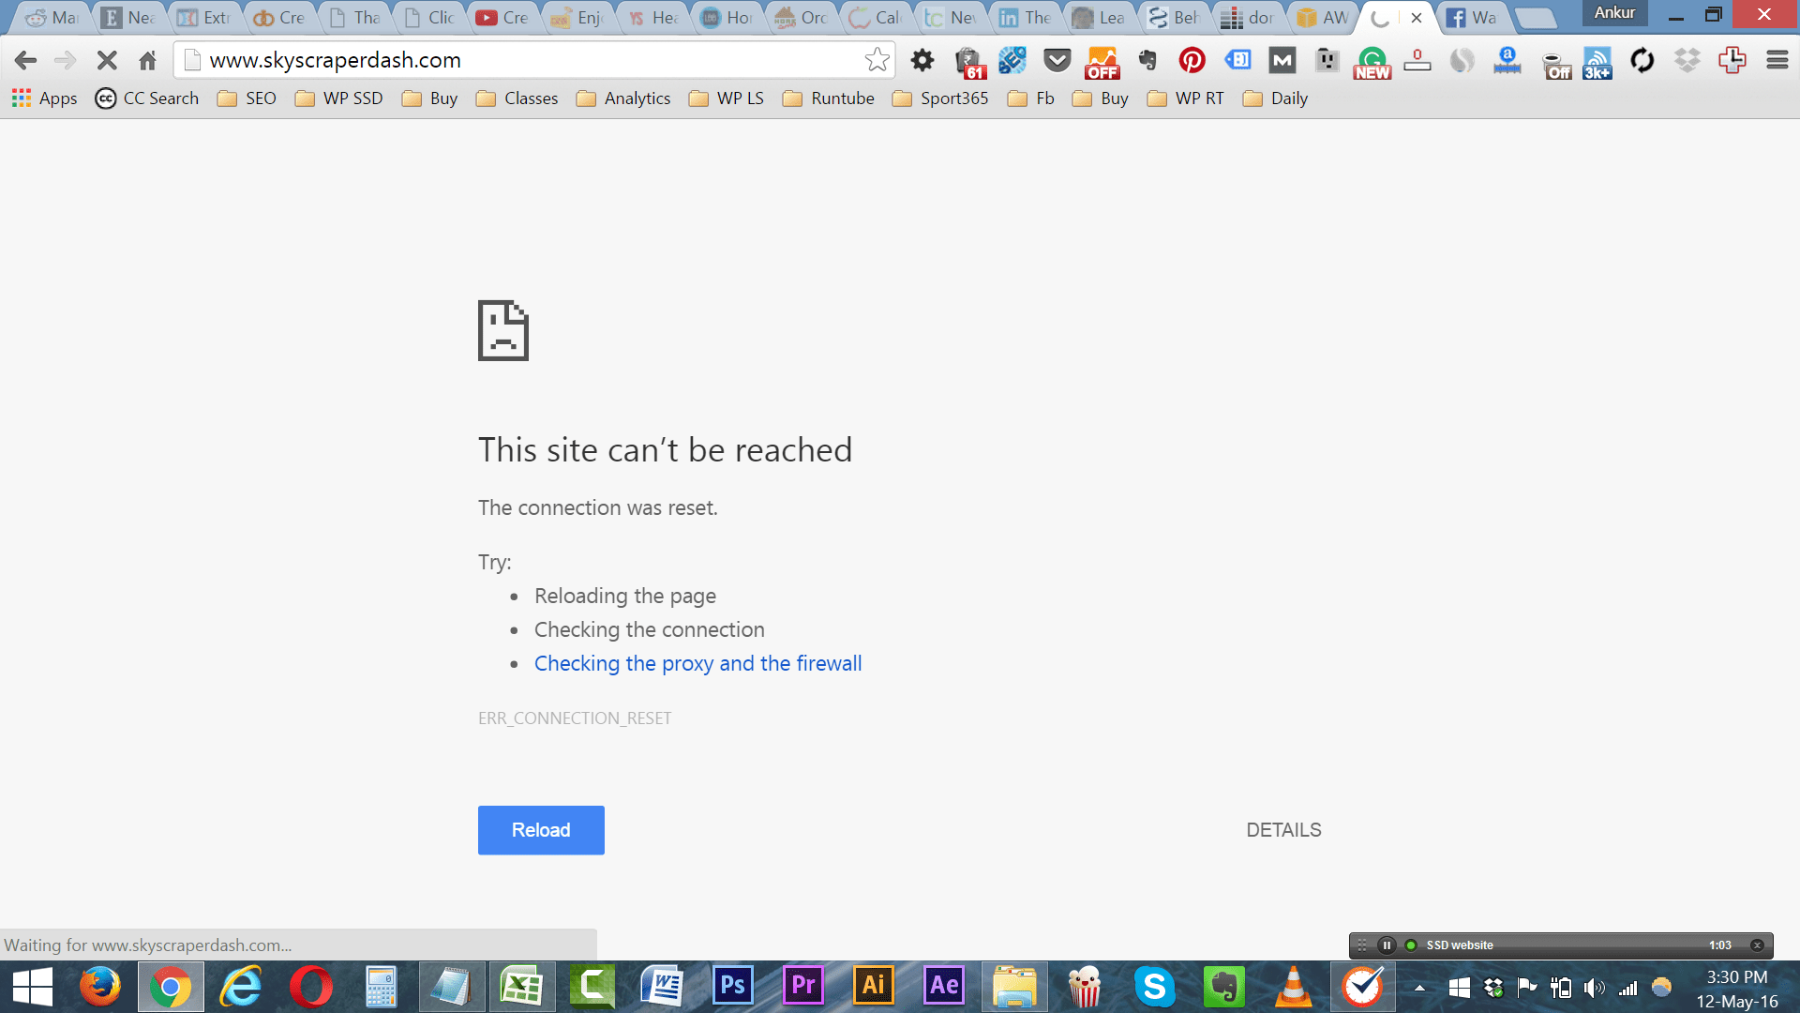The height and width of the screenshot is (1013, 1800).
Task: Open DETAILS for the error
Action: click(1283, 830)
